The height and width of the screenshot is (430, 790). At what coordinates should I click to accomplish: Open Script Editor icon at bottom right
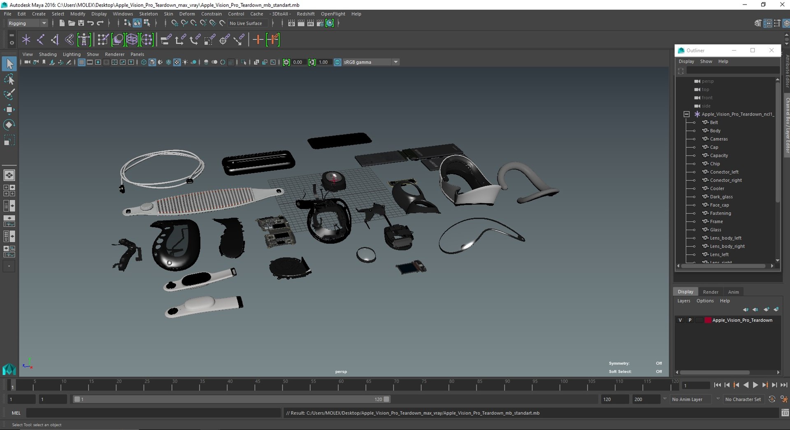785,413
